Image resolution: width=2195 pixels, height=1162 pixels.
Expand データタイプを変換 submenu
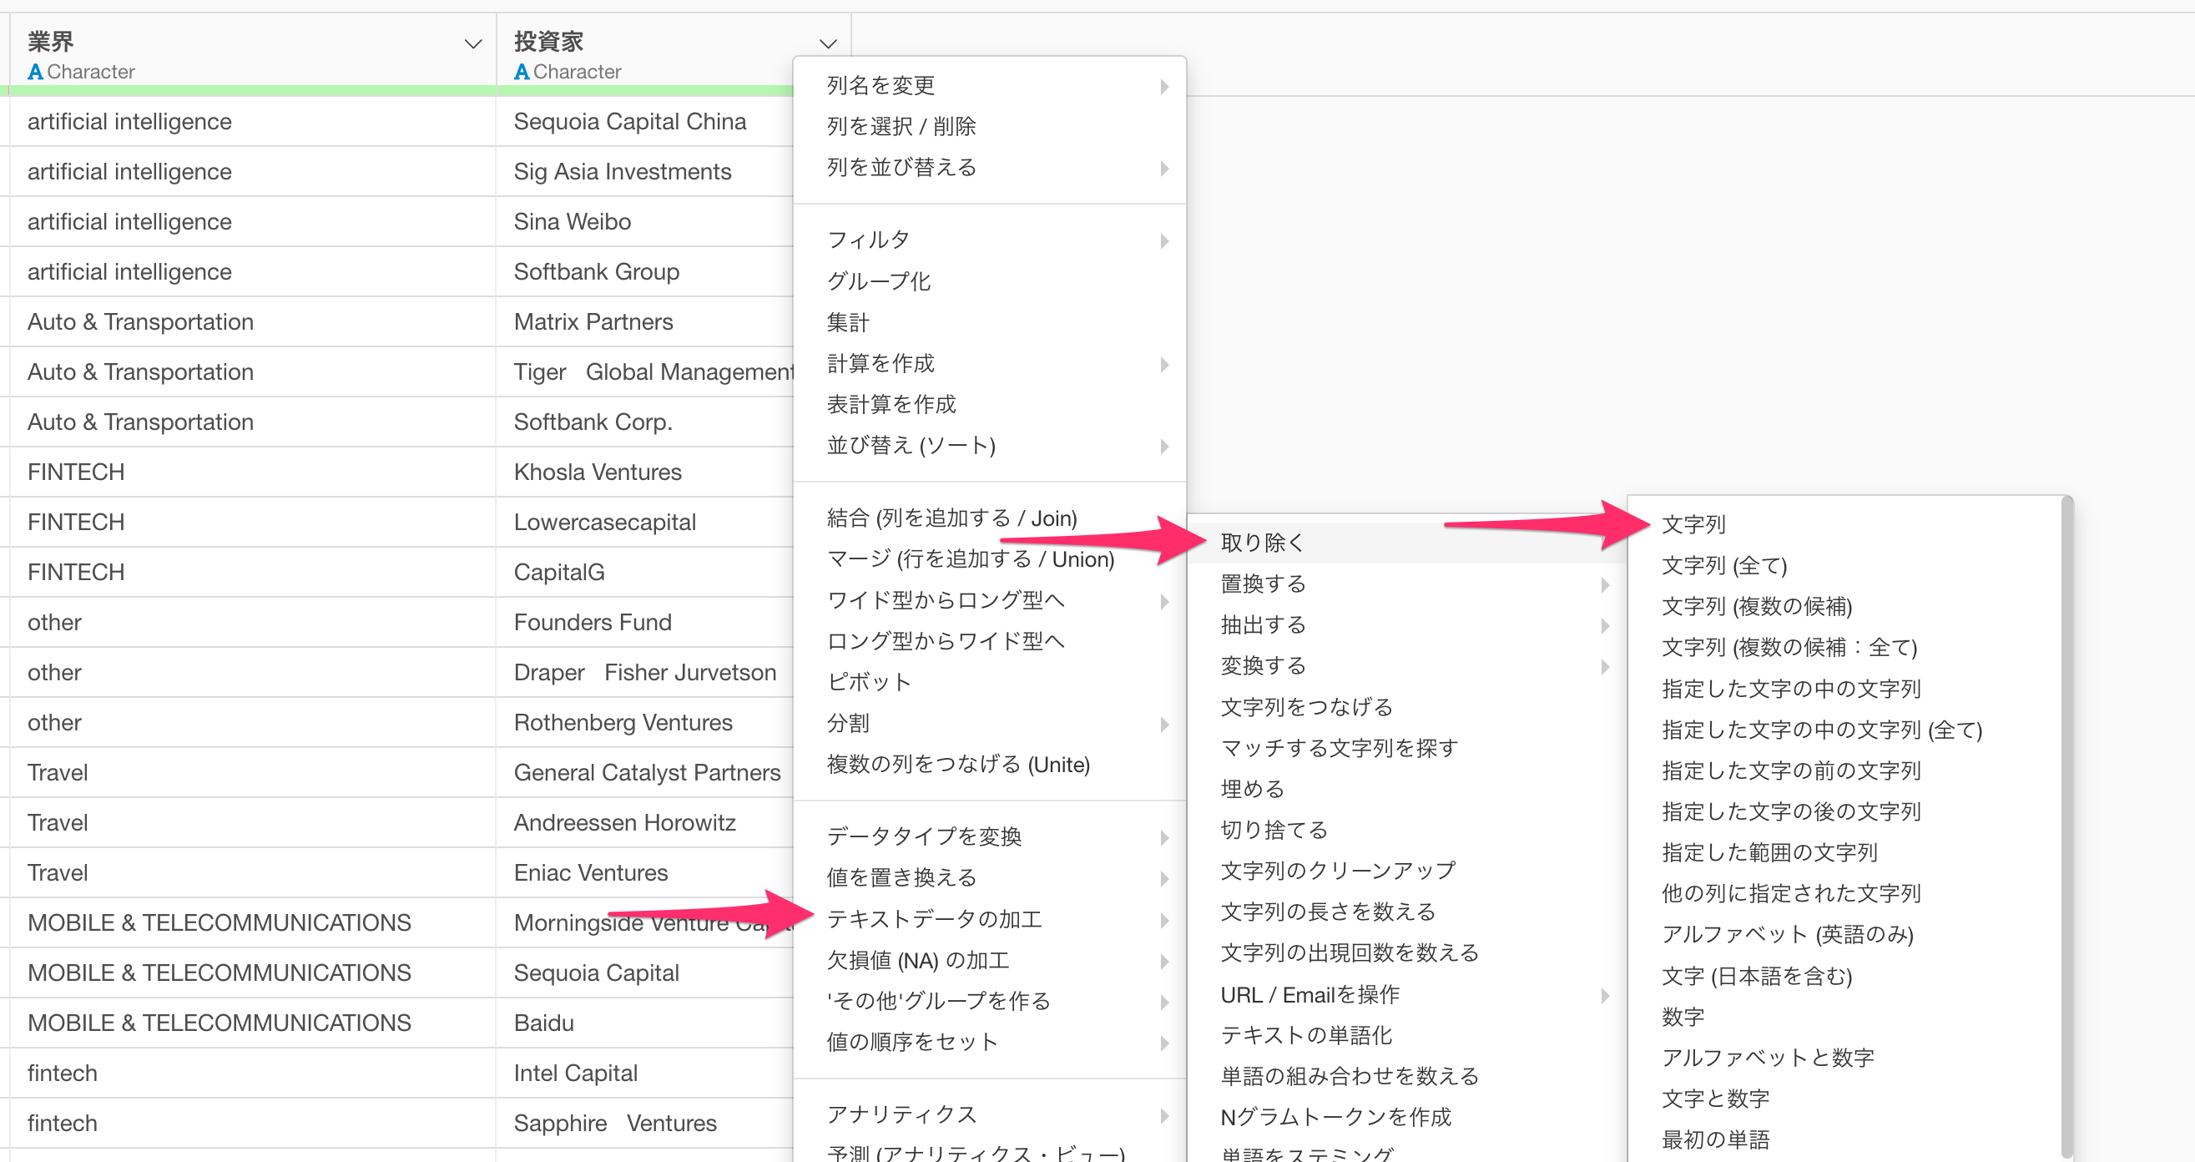[x=989, y=836]
